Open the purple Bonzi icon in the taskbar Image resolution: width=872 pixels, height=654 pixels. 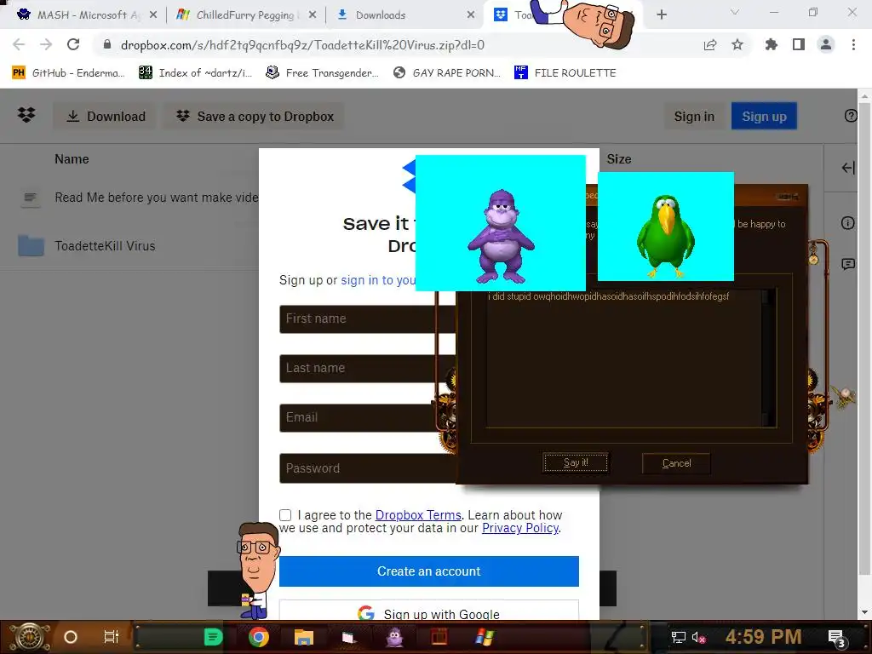tap(394, 637)
